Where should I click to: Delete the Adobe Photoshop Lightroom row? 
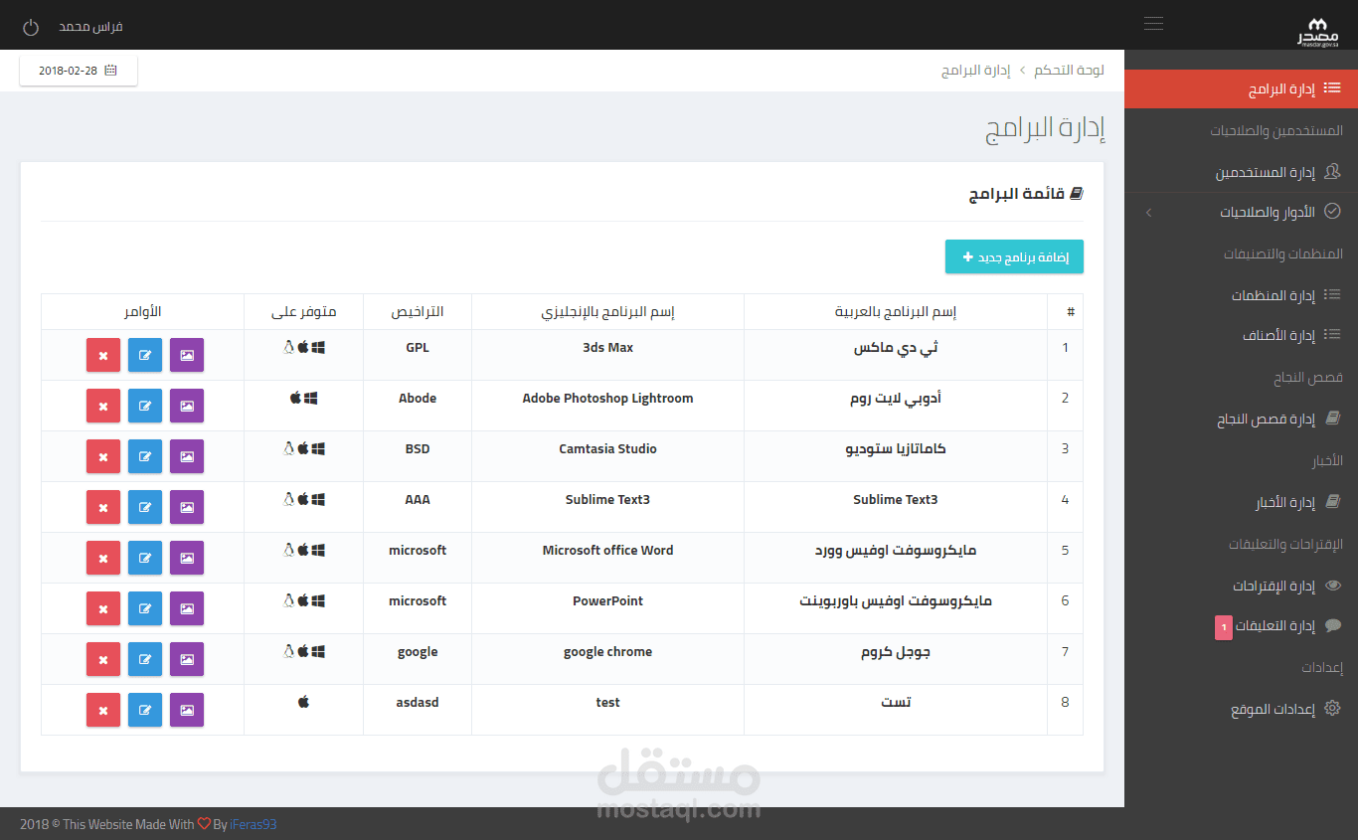click(x=103, y=406)
